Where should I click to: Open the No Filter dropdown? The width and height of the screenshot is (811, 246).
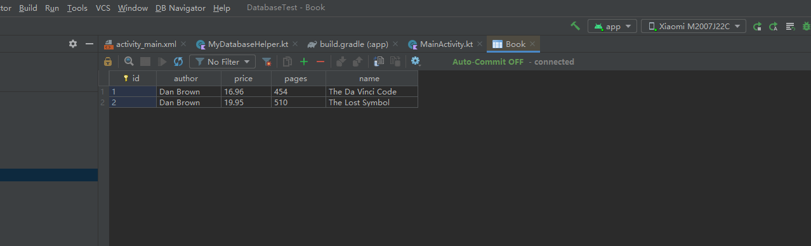pyautogui.click(x=223, y=61)
